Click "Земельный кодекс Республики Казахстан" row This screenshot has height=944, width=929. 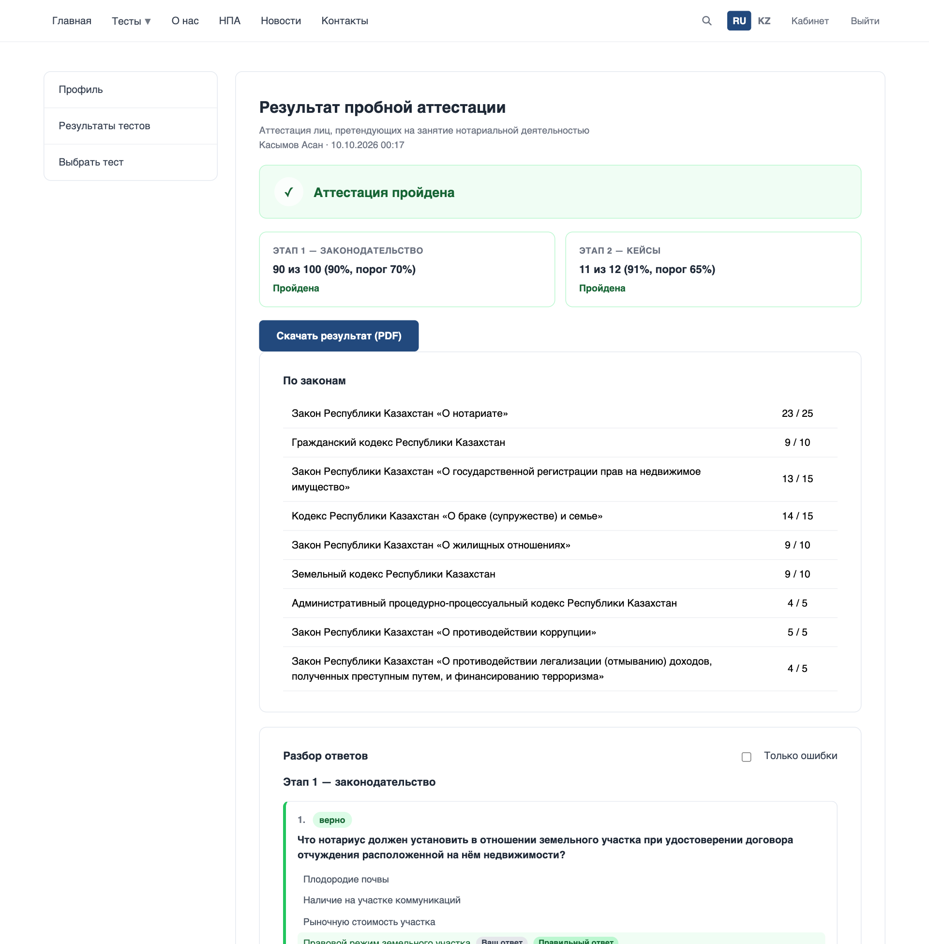click(x=560, y=574)
